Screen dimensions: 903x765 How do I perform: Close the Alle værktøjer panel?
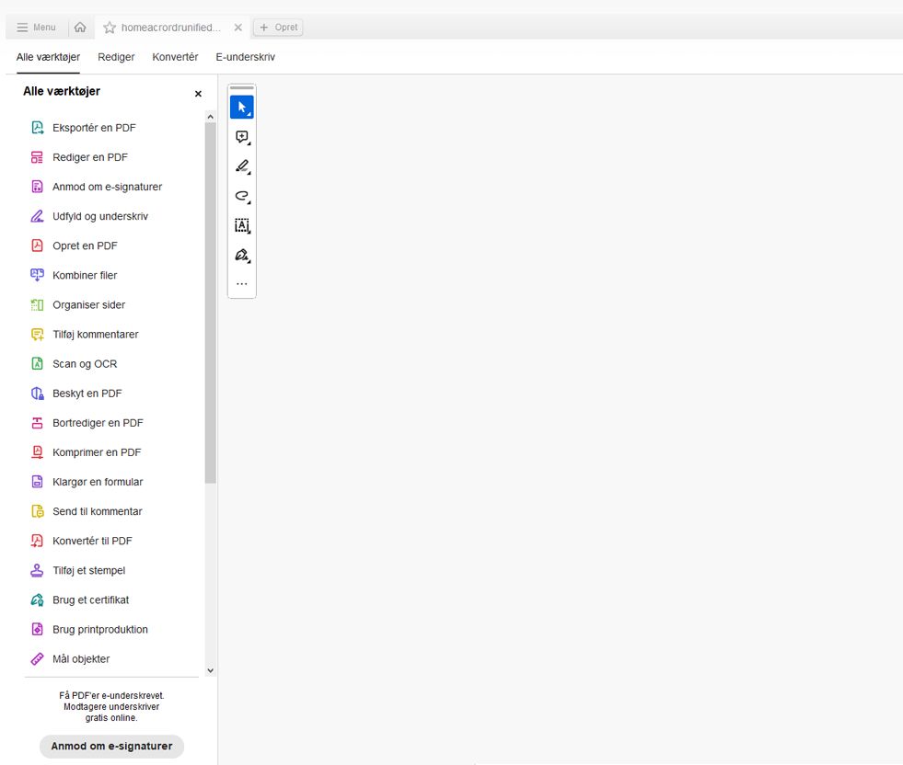point(198,94)
